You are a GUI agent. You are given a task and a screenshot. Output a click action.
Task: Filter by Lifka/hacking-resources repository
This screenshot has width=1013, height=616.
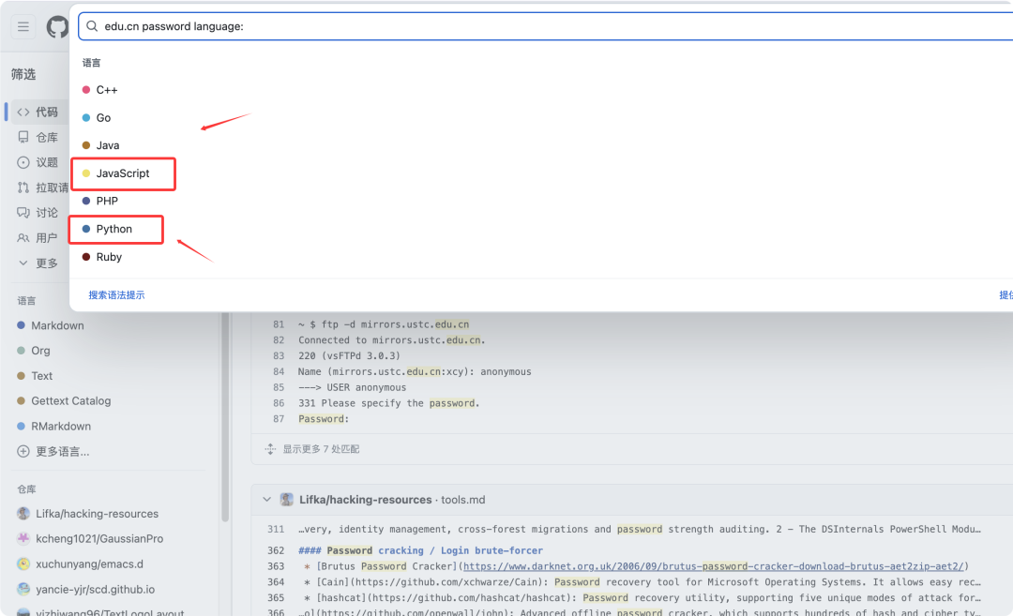[x=97, y=514]
